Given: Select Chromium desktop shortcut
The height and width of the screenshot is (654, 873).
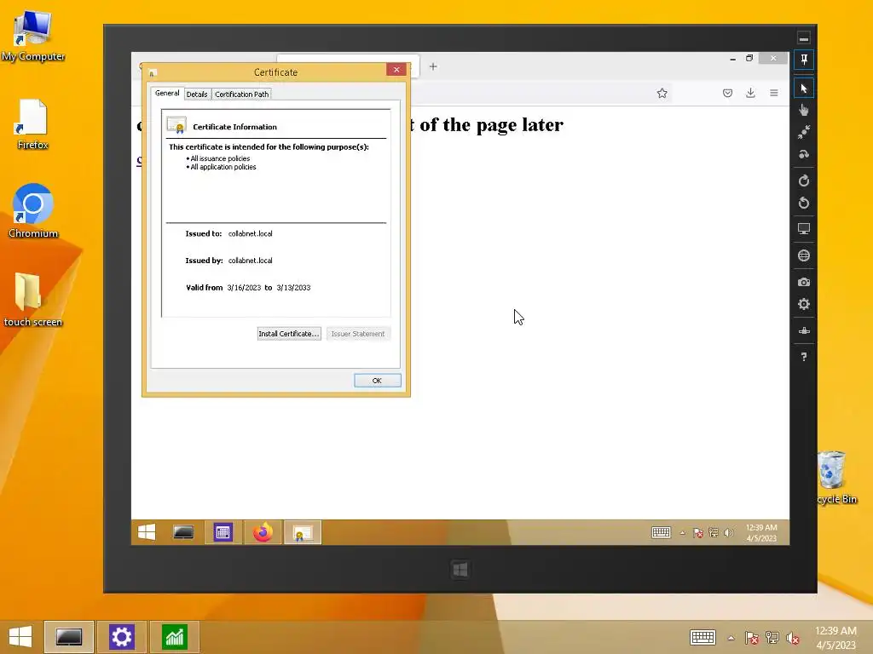Looking at the screenshot, I should tap(33, 211).
